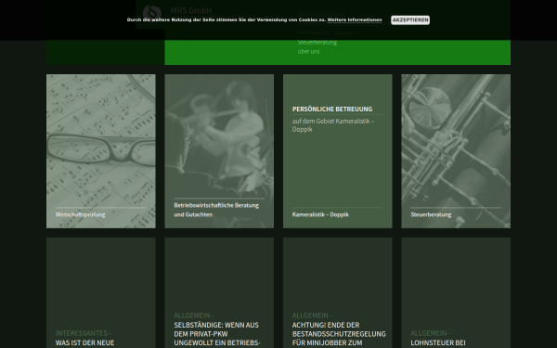Open the Weitere Informationen cookie link
Screen dimensions: 557x348
[355, 19]
